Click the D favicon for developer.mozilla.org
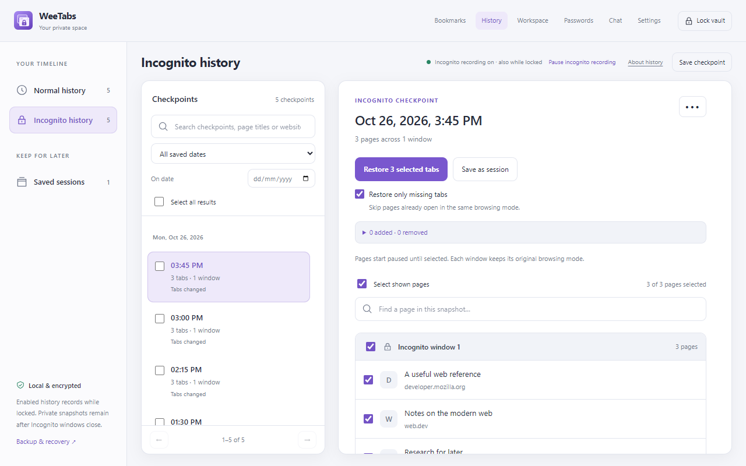 389,380
